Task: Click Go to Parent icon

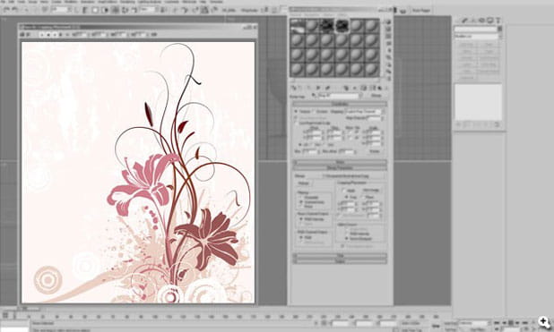Action: tap(380, 88)
